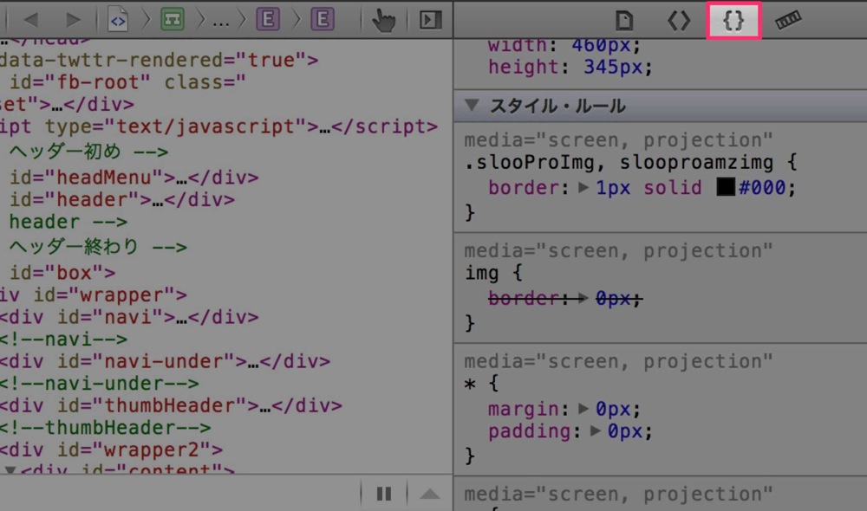Click the ヘッダー初め comment line
Screen dimensions: 867x511
(88, 152)
